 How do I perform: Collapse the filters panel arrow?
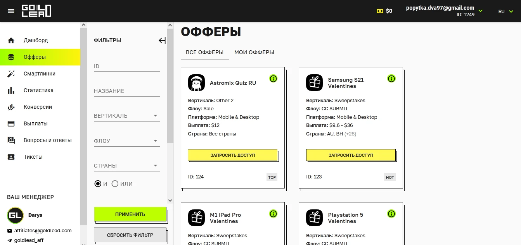(162, 40)
